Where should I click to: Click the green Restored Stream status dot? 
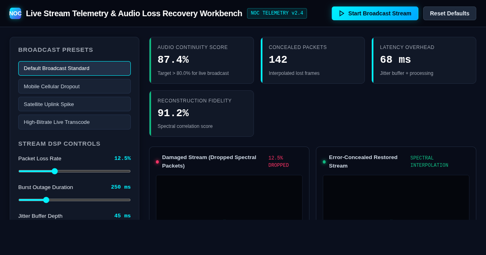[x=324, y=162]
